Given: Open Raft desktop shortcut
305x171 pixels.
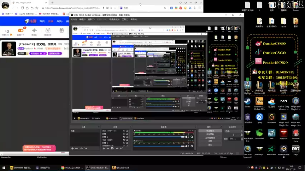Looking at the screenshot, I should coord(271,135).
